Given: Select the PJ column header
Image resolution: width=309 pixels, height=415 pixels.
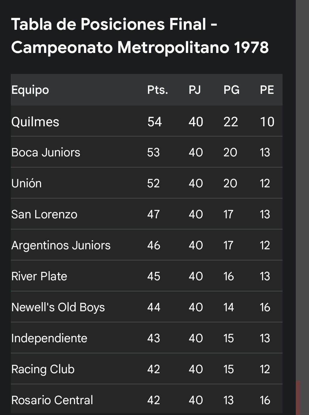Looking at the screenshot, I should tap(195, 90).
